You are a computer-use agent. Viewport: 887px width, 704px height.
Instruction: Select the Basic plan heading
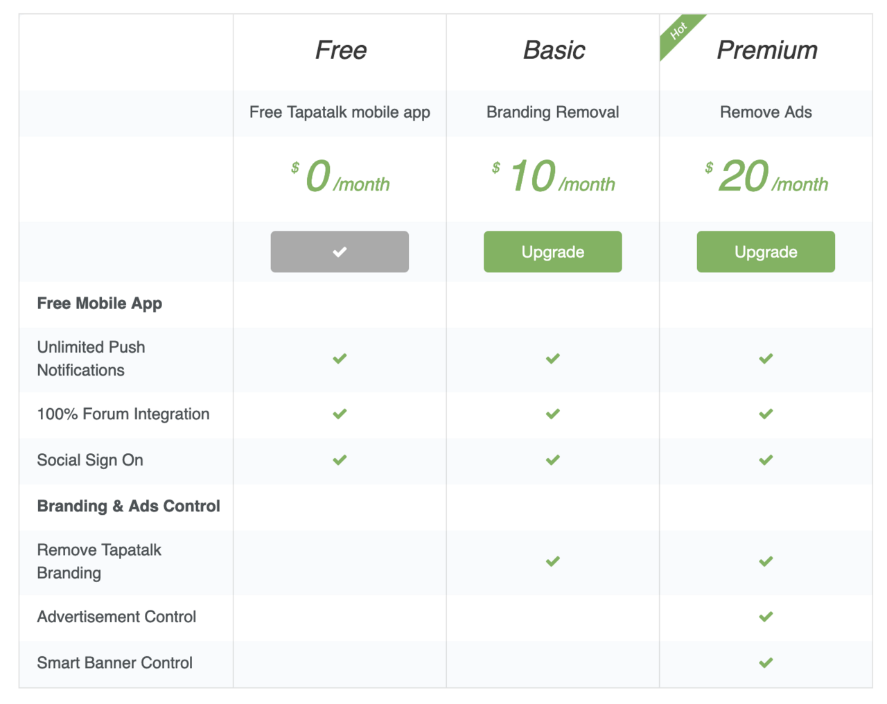553,50
